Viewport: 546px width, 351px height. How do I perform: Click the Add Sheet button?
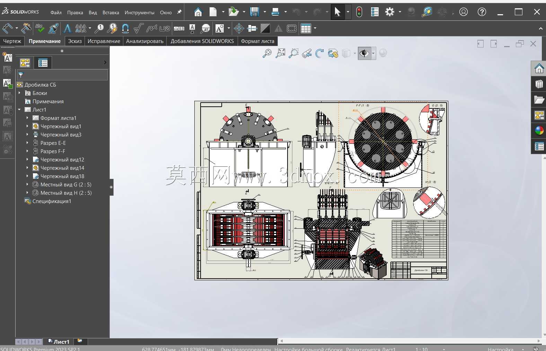[x=80, y=341]
